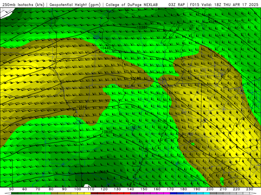Click the 10560 height contour label
The image size is (261, 195).
click(81, 107)
